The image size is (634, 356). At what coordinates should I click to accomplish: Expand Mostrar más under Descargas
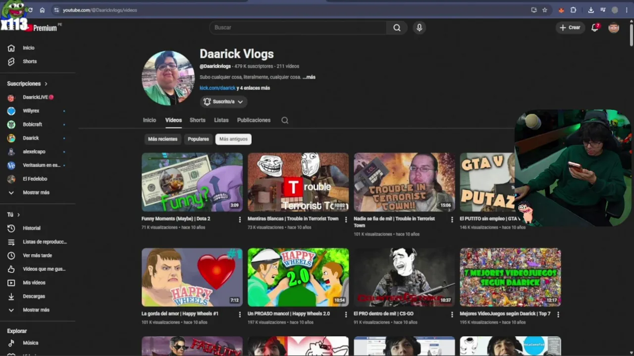pos(36,310)
